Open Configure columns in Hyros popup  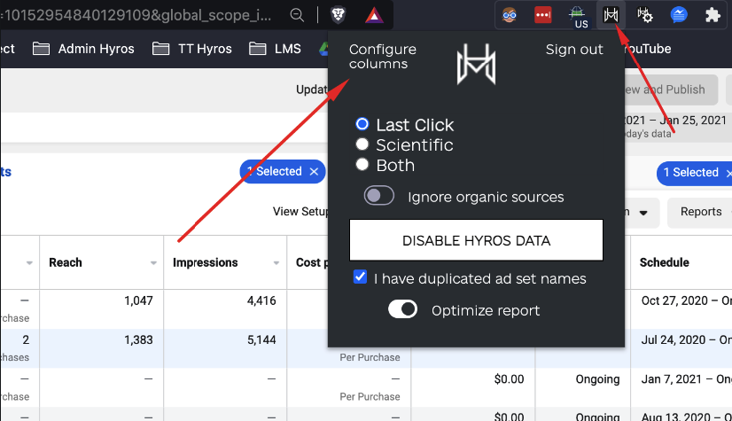pos(383,57)
